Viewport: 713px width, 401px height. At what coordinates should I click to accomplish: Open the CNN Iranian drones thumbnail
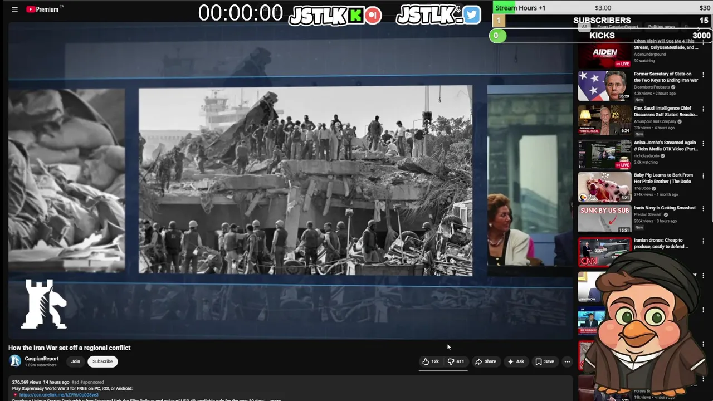click(x=604, y=252)
